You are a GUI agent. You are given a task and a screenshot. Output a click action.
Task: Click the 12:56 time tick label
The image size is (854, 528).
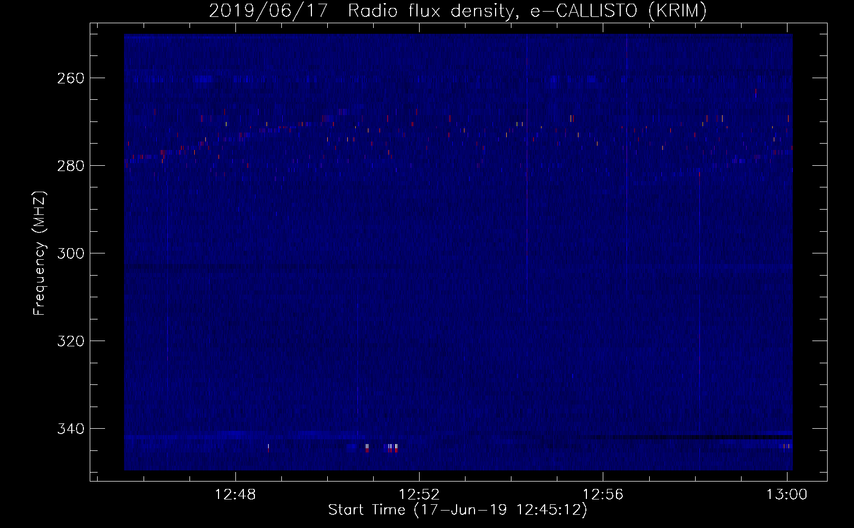603,495
